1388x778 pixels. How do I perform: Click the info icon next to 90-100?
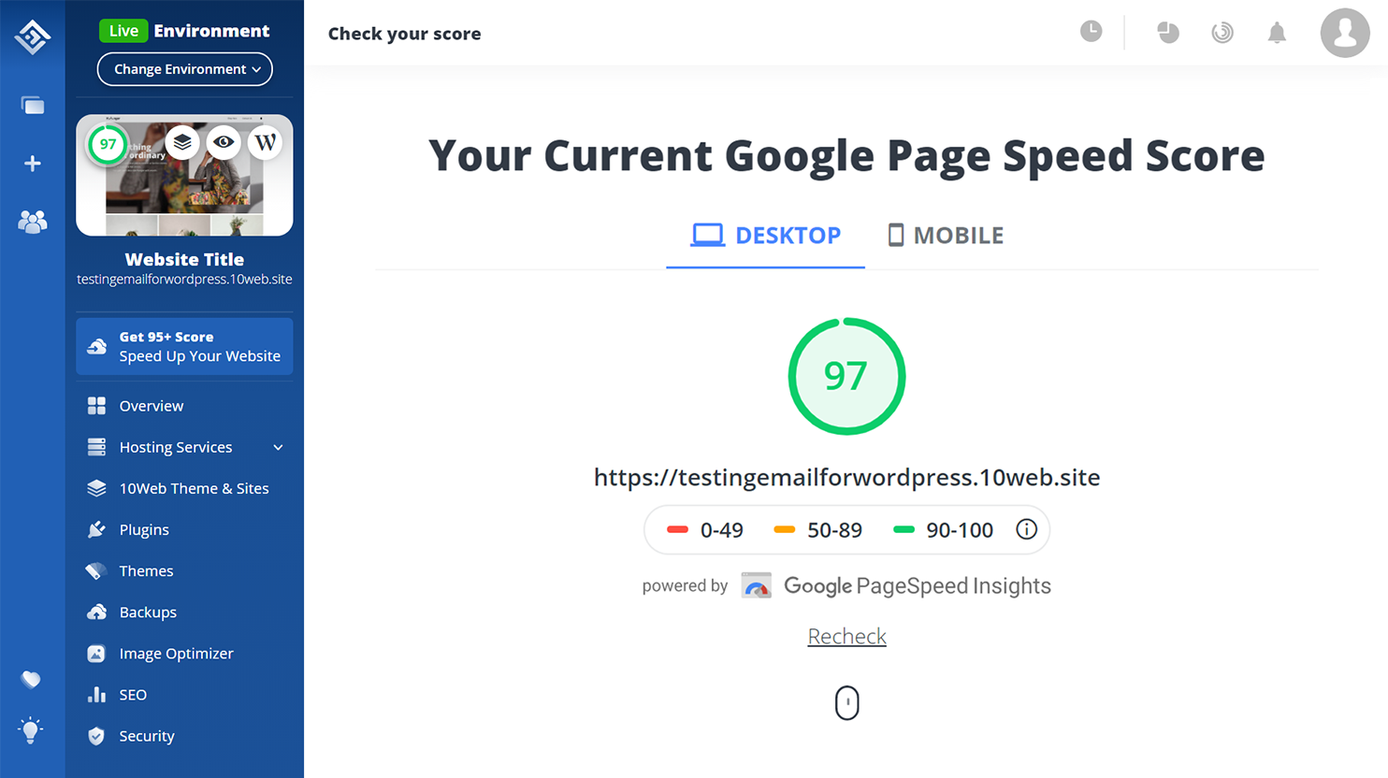pos(1026,529)
